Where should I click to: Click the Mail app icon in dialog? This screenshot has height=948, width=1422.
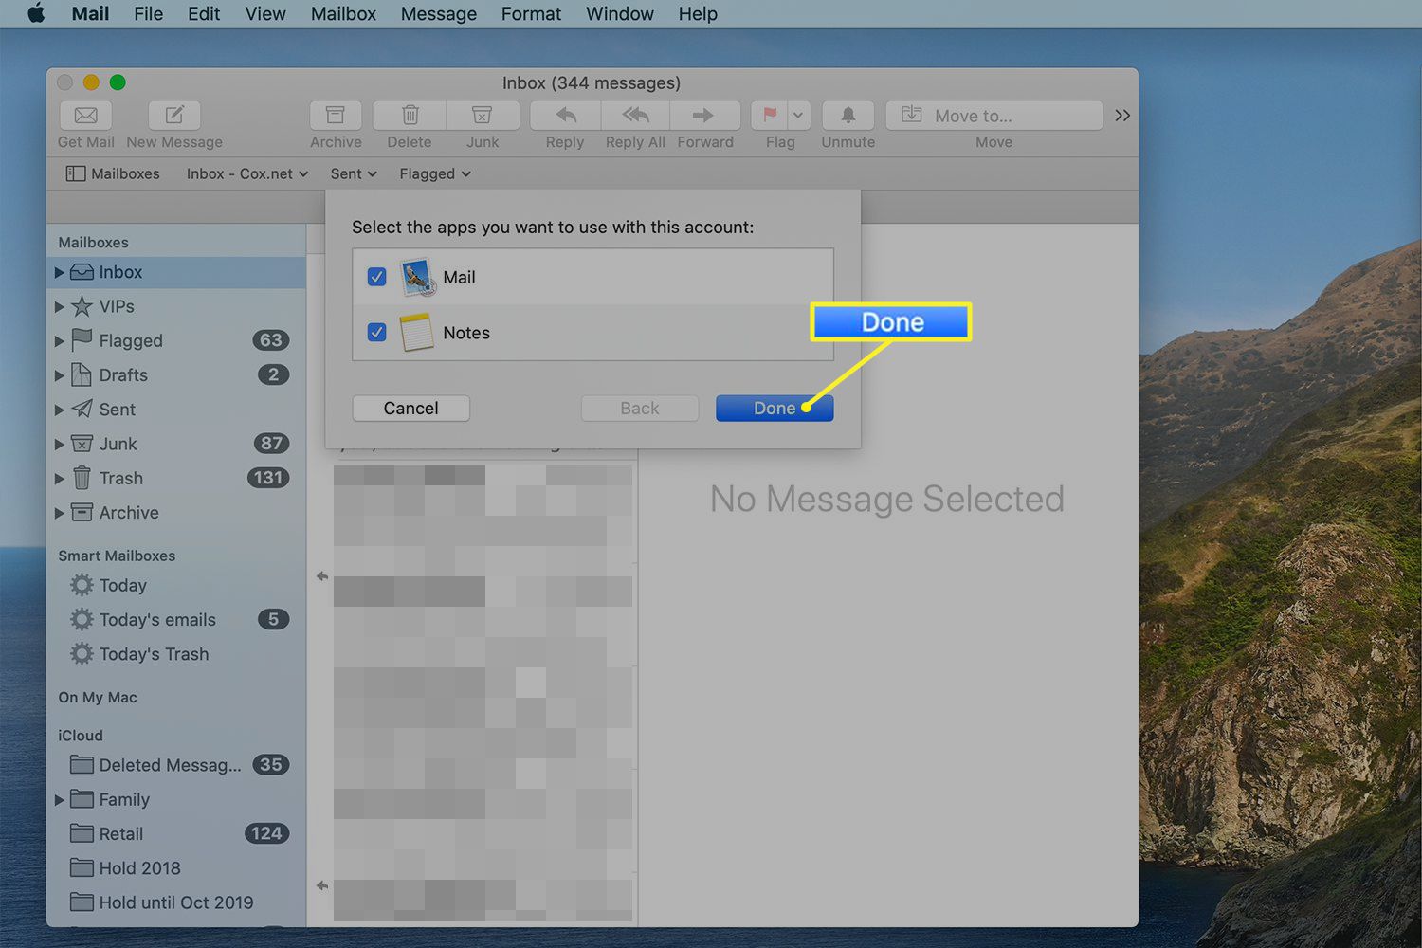(x=417, y=277)
